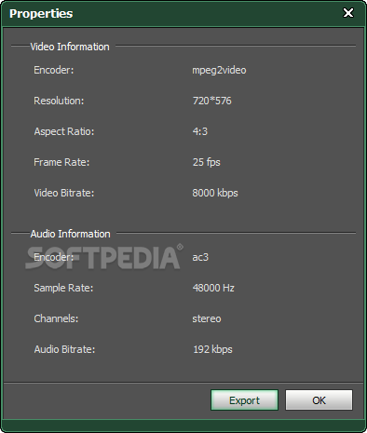367x433 pixels.
Task: Click the 4:3 aspect ratio value
Action: (200, 131)
